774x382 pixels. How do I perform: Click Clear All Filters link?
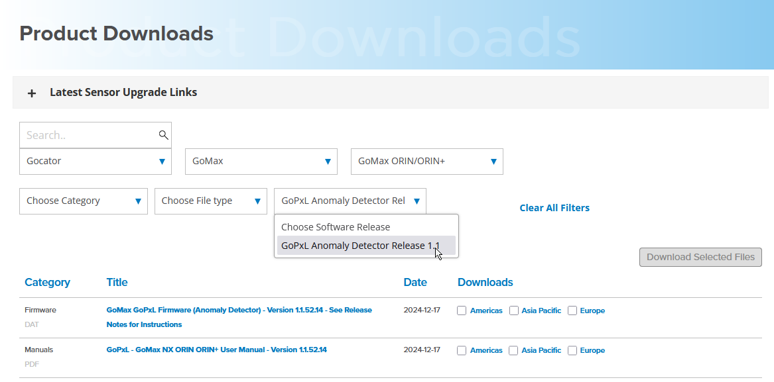click(554, 208)
